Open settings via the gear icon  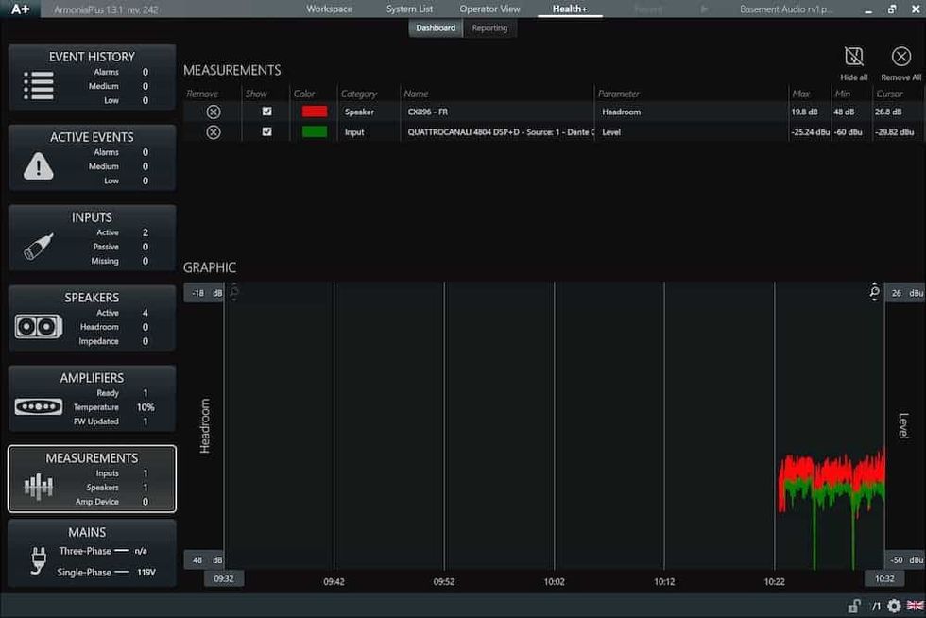[x=894, y=606]
